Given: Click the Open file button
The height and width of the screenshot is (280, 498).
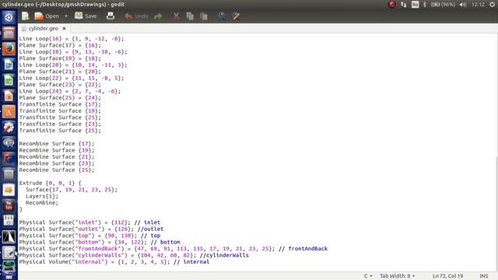Looking at the screenshot, I should (x=47, y=16).
